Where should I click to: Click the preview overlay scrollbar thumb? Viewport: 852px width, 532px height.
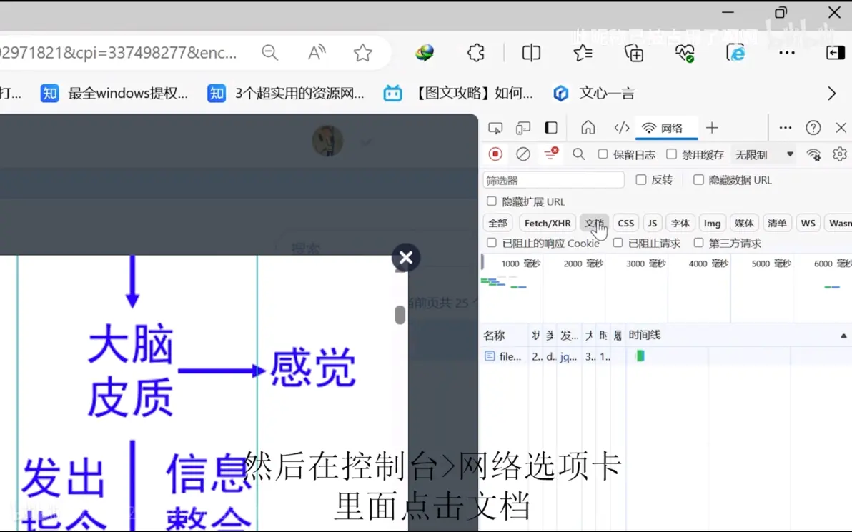coord(400,315)
